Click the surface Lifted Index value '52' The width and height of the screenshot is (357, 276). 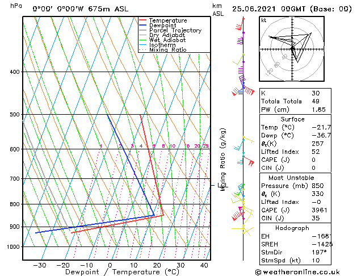click(x=316, y=152)
